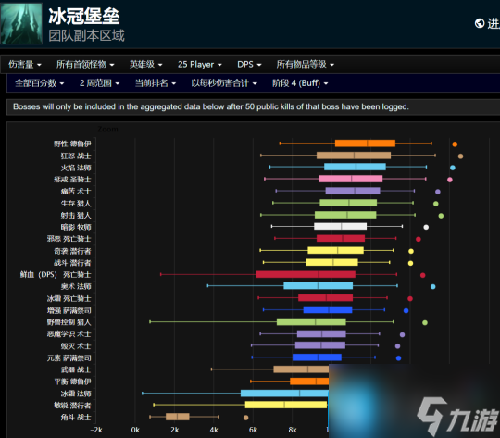Open the 25 Player size dropdown
Viewport: 500px width, 438px height.
tap(200, 65)
